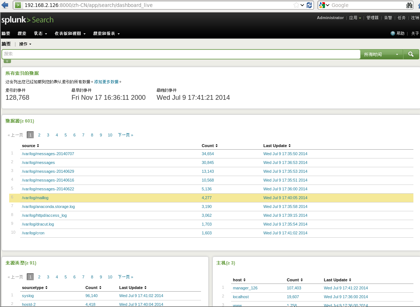Click the Splunk site icon in address bar

pyautogui.click(x=18, y=5)
